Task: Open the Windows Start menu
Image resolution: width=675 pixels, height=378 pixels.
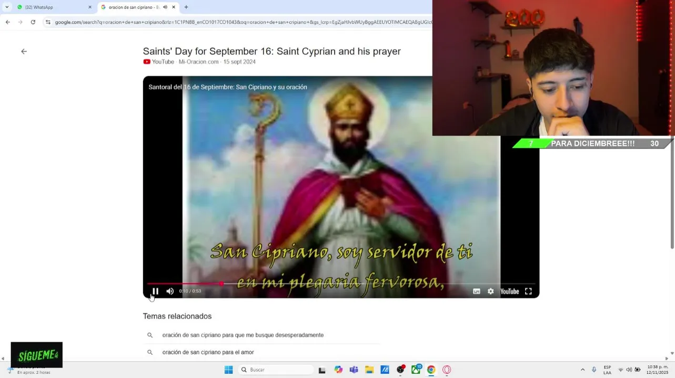Action: [x=228, y=370]
